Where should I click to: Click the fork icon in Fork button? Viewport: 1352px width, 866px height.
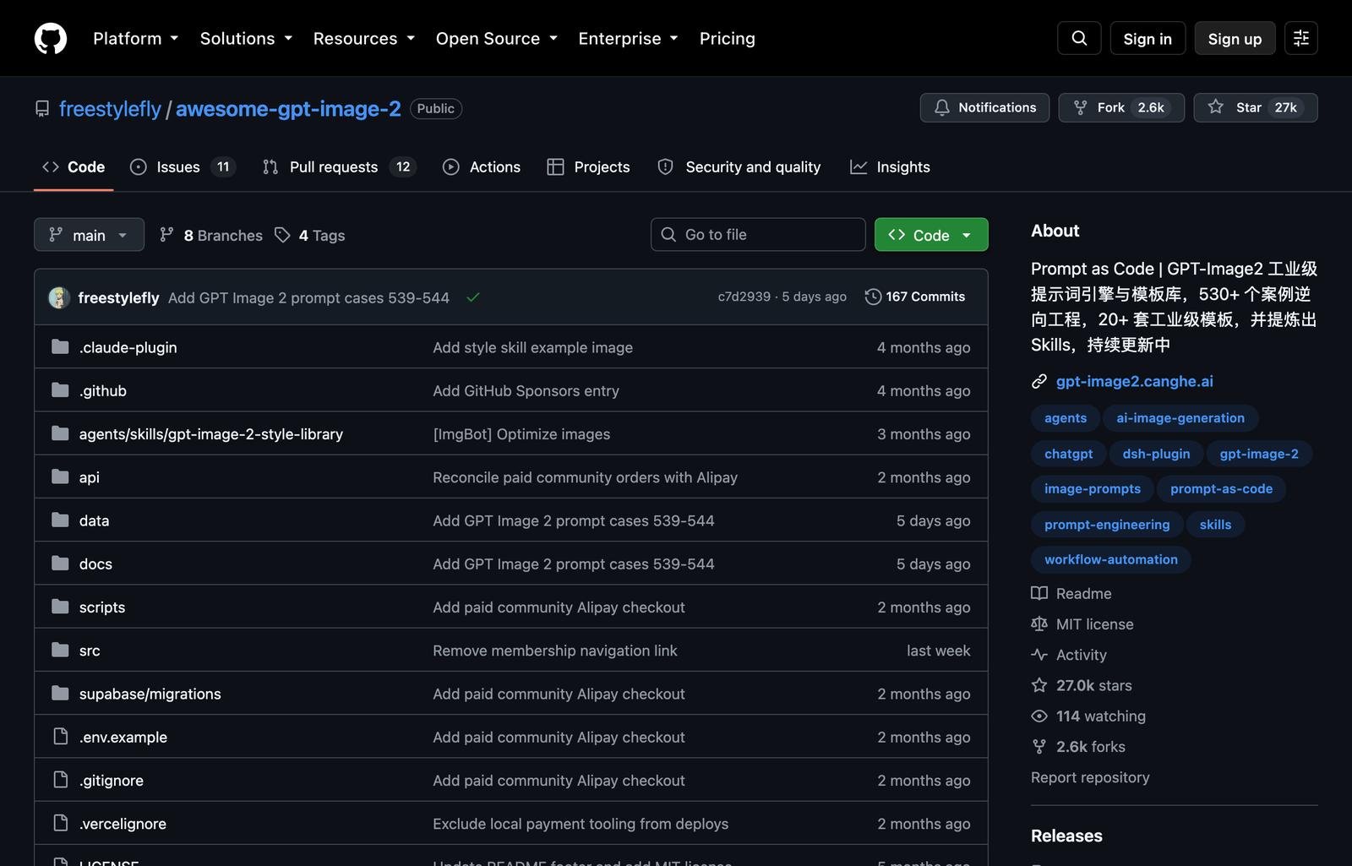1080,107
